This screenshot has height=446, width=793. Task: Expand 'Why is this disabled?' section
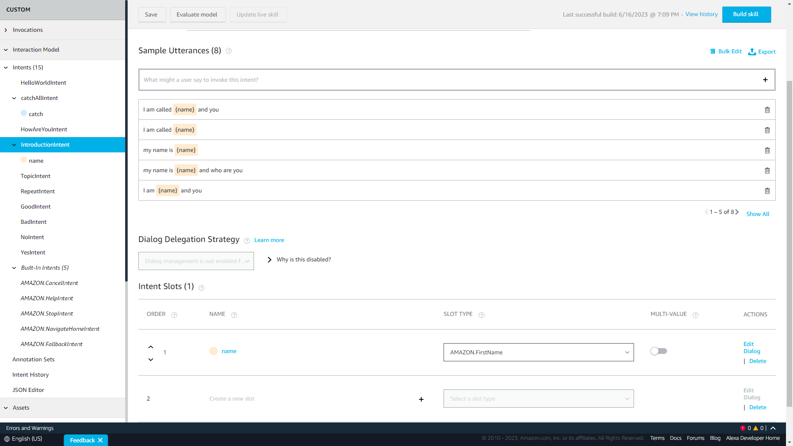[x=269, y=260]
